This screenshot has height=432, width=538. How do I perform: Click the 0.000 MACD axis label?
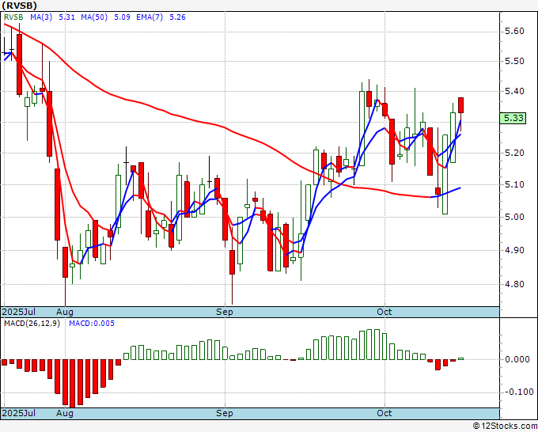(x=517, y=359)
